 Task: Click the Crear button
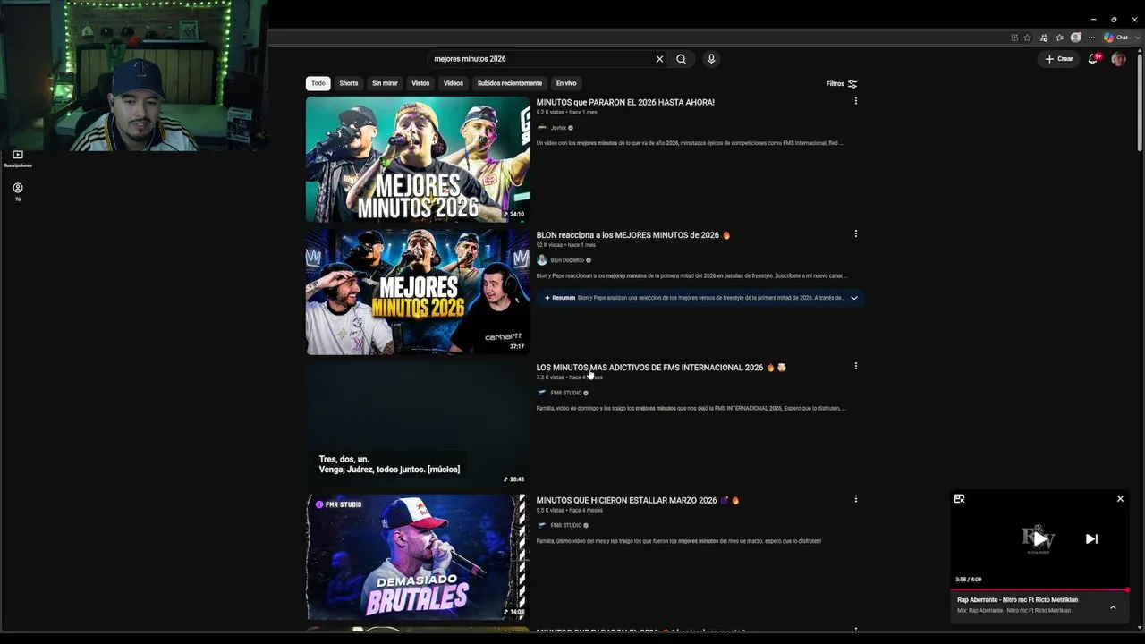click(1058, 59)
